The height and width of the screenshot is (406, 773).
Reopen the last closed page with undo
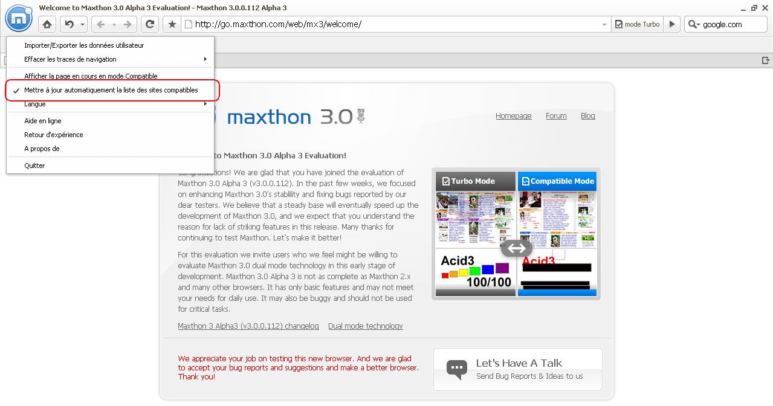[x=69, y=24]
